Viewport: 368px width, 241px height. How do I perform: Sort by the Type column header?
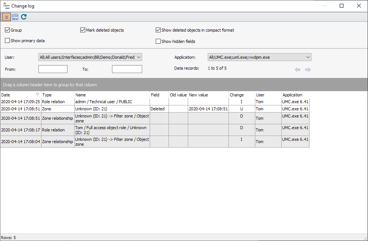(58, 95)
